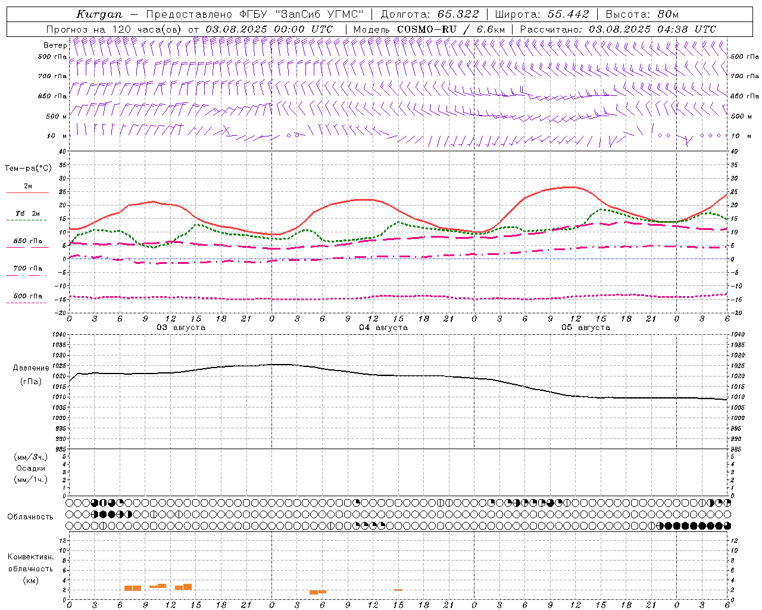Click the "Td 2м" dew point legend entry
The height and width of the screenshot is (610, 762).
point(28,213)
